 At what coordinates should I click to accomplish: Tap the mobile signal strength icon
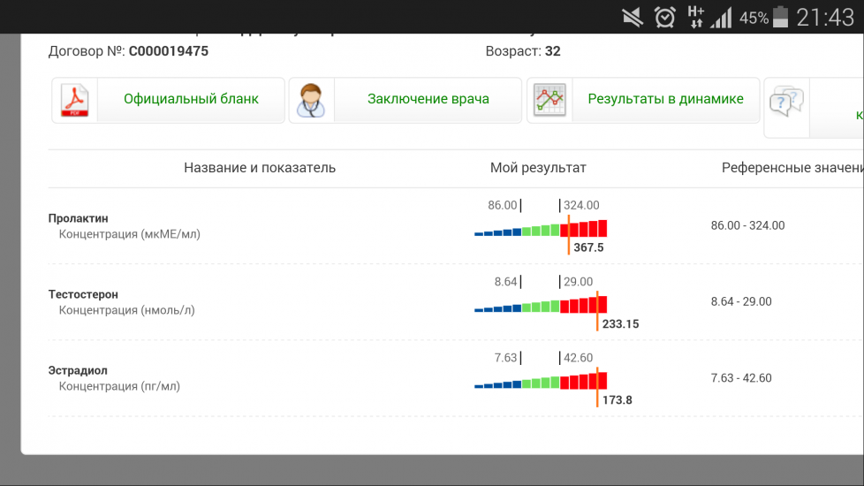(722, 17)
